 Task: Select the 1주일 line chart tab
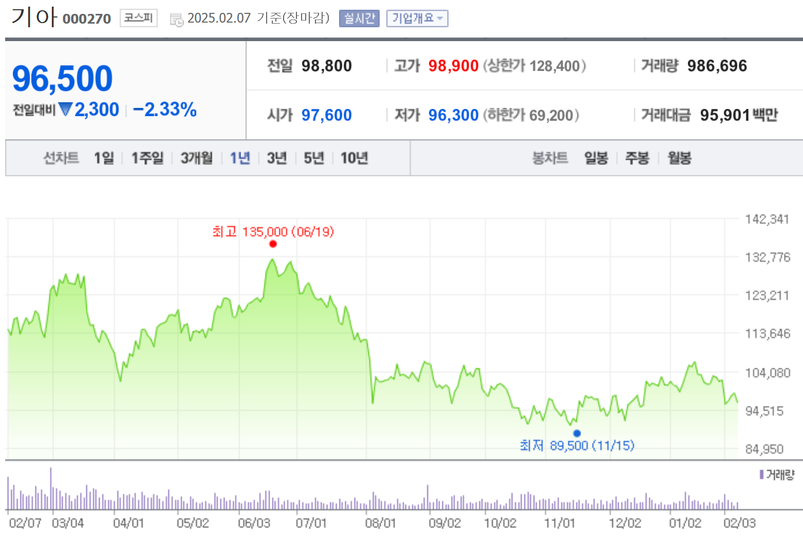click(147, 158)
